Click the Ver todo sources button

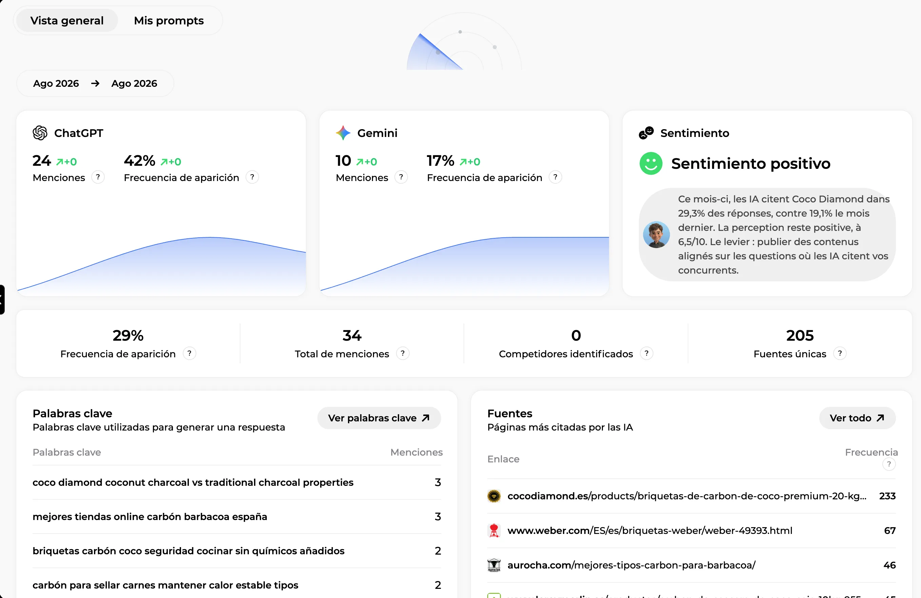(857, 418)
